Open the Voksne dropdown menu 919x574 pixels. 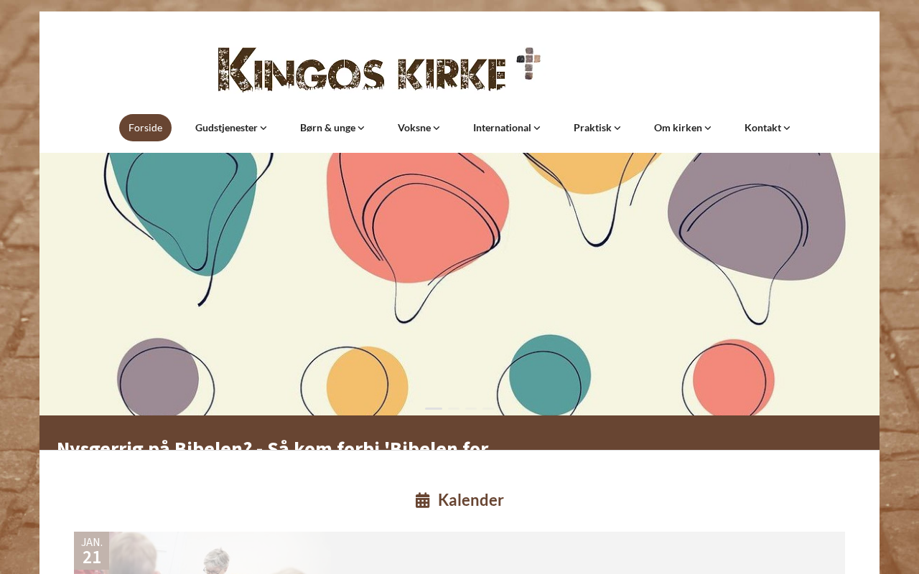click(419, 128)
